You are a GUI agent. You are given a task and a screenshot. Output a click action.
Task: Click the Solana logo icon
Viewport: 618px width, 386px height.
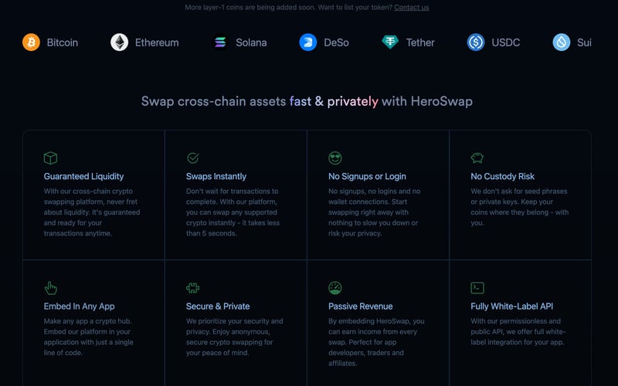click(220, 42)
